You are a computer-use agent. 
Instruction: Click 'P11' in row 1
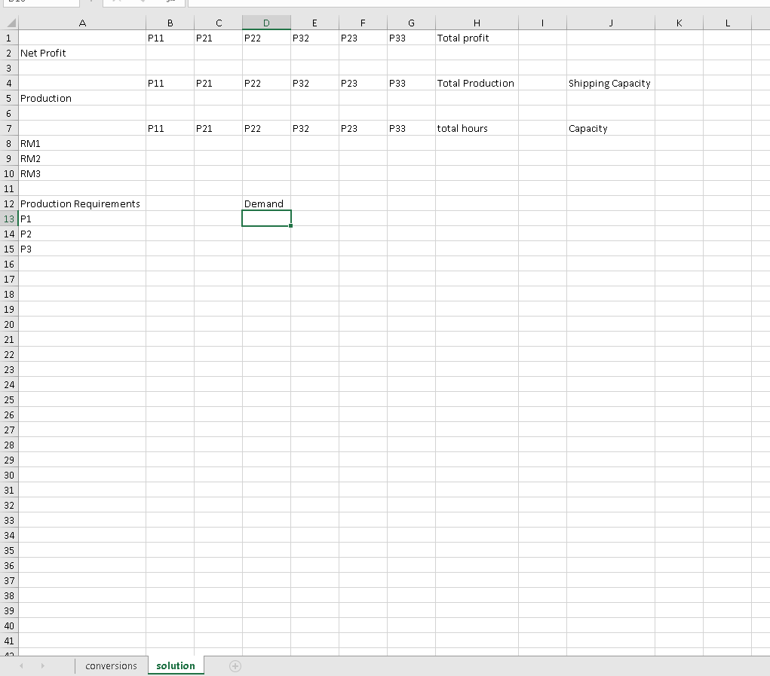[170, 38]
